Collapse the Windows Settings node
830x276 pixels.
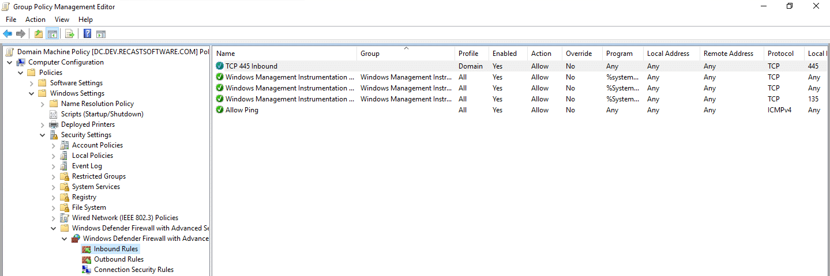(32, 93)
